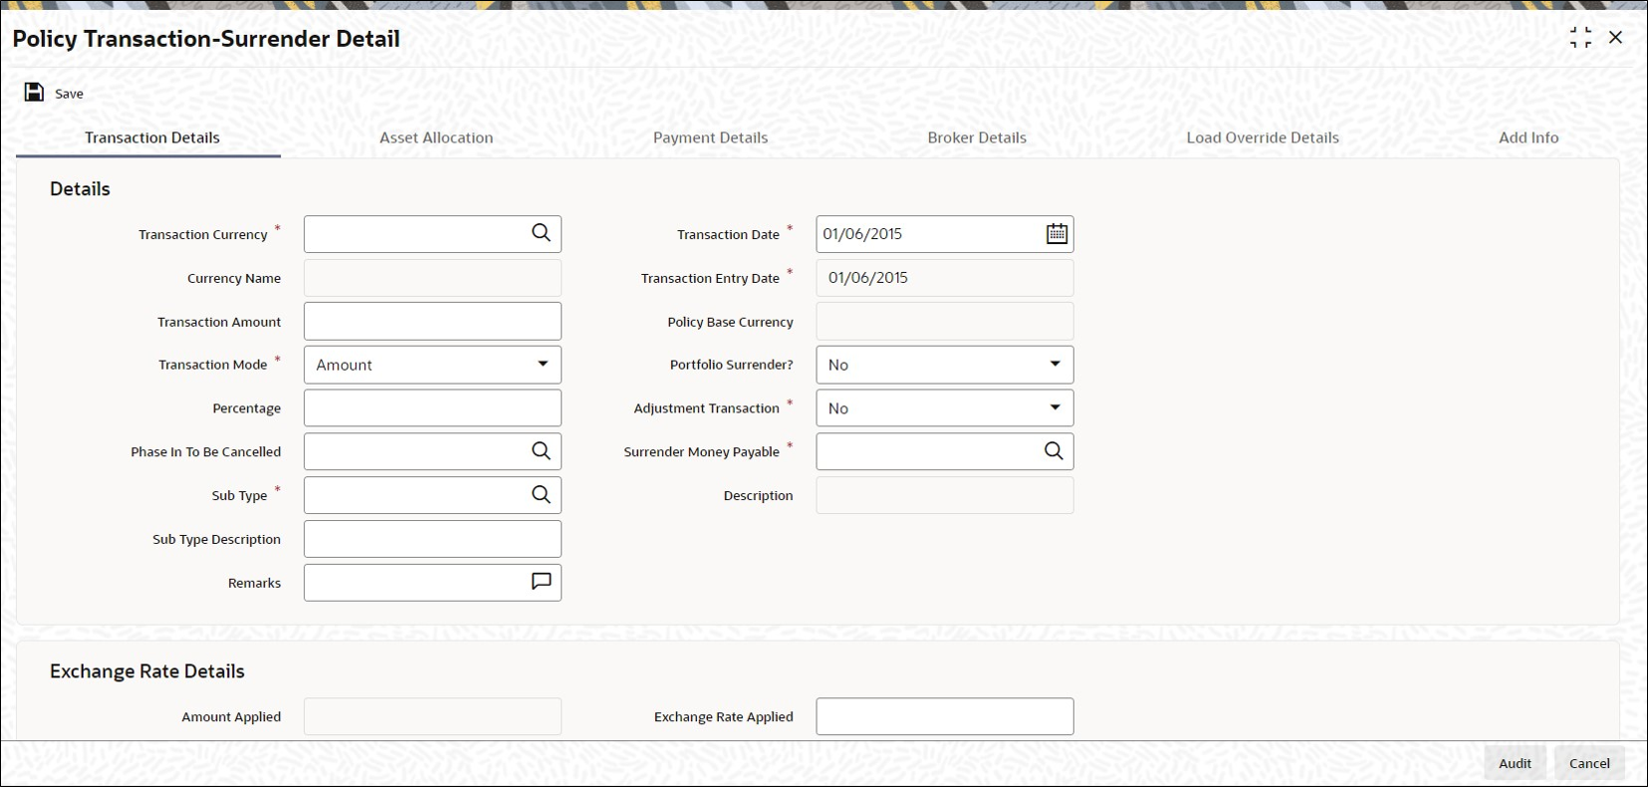
Task: Close the Policy Transaction-Surrender Detail window
Action: pos(1615,38)
